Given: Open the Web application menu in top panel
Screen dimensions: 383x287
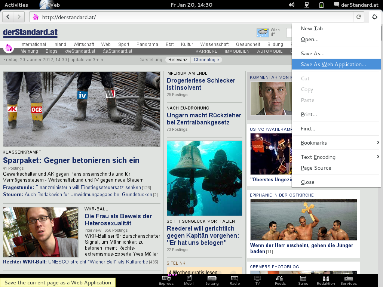Looking at the screenshot, I should (x=50, y=4).
